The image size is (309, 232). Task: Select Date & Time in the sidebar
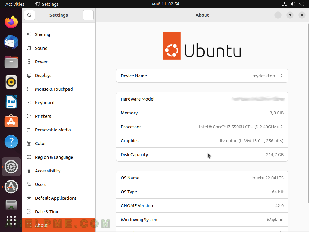pyautogui.click(x=59, y=212)
